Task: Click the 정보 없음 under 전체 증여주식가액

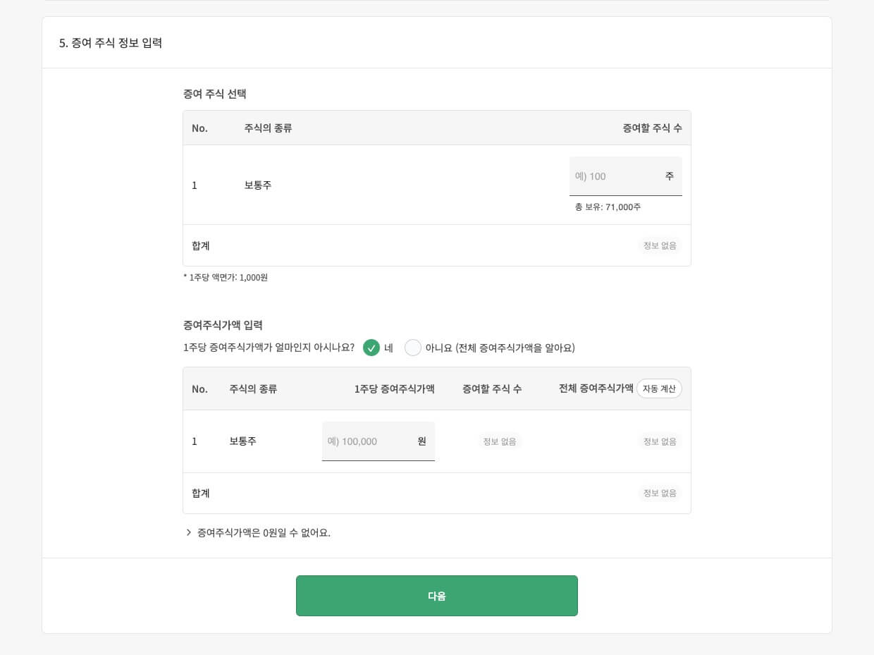Action: coord(659,441)
